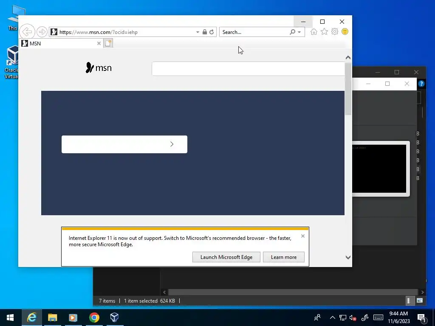This screenshot has height=326, width=435.
Task: Click the MSN page search field
Action: coord(248,69)
